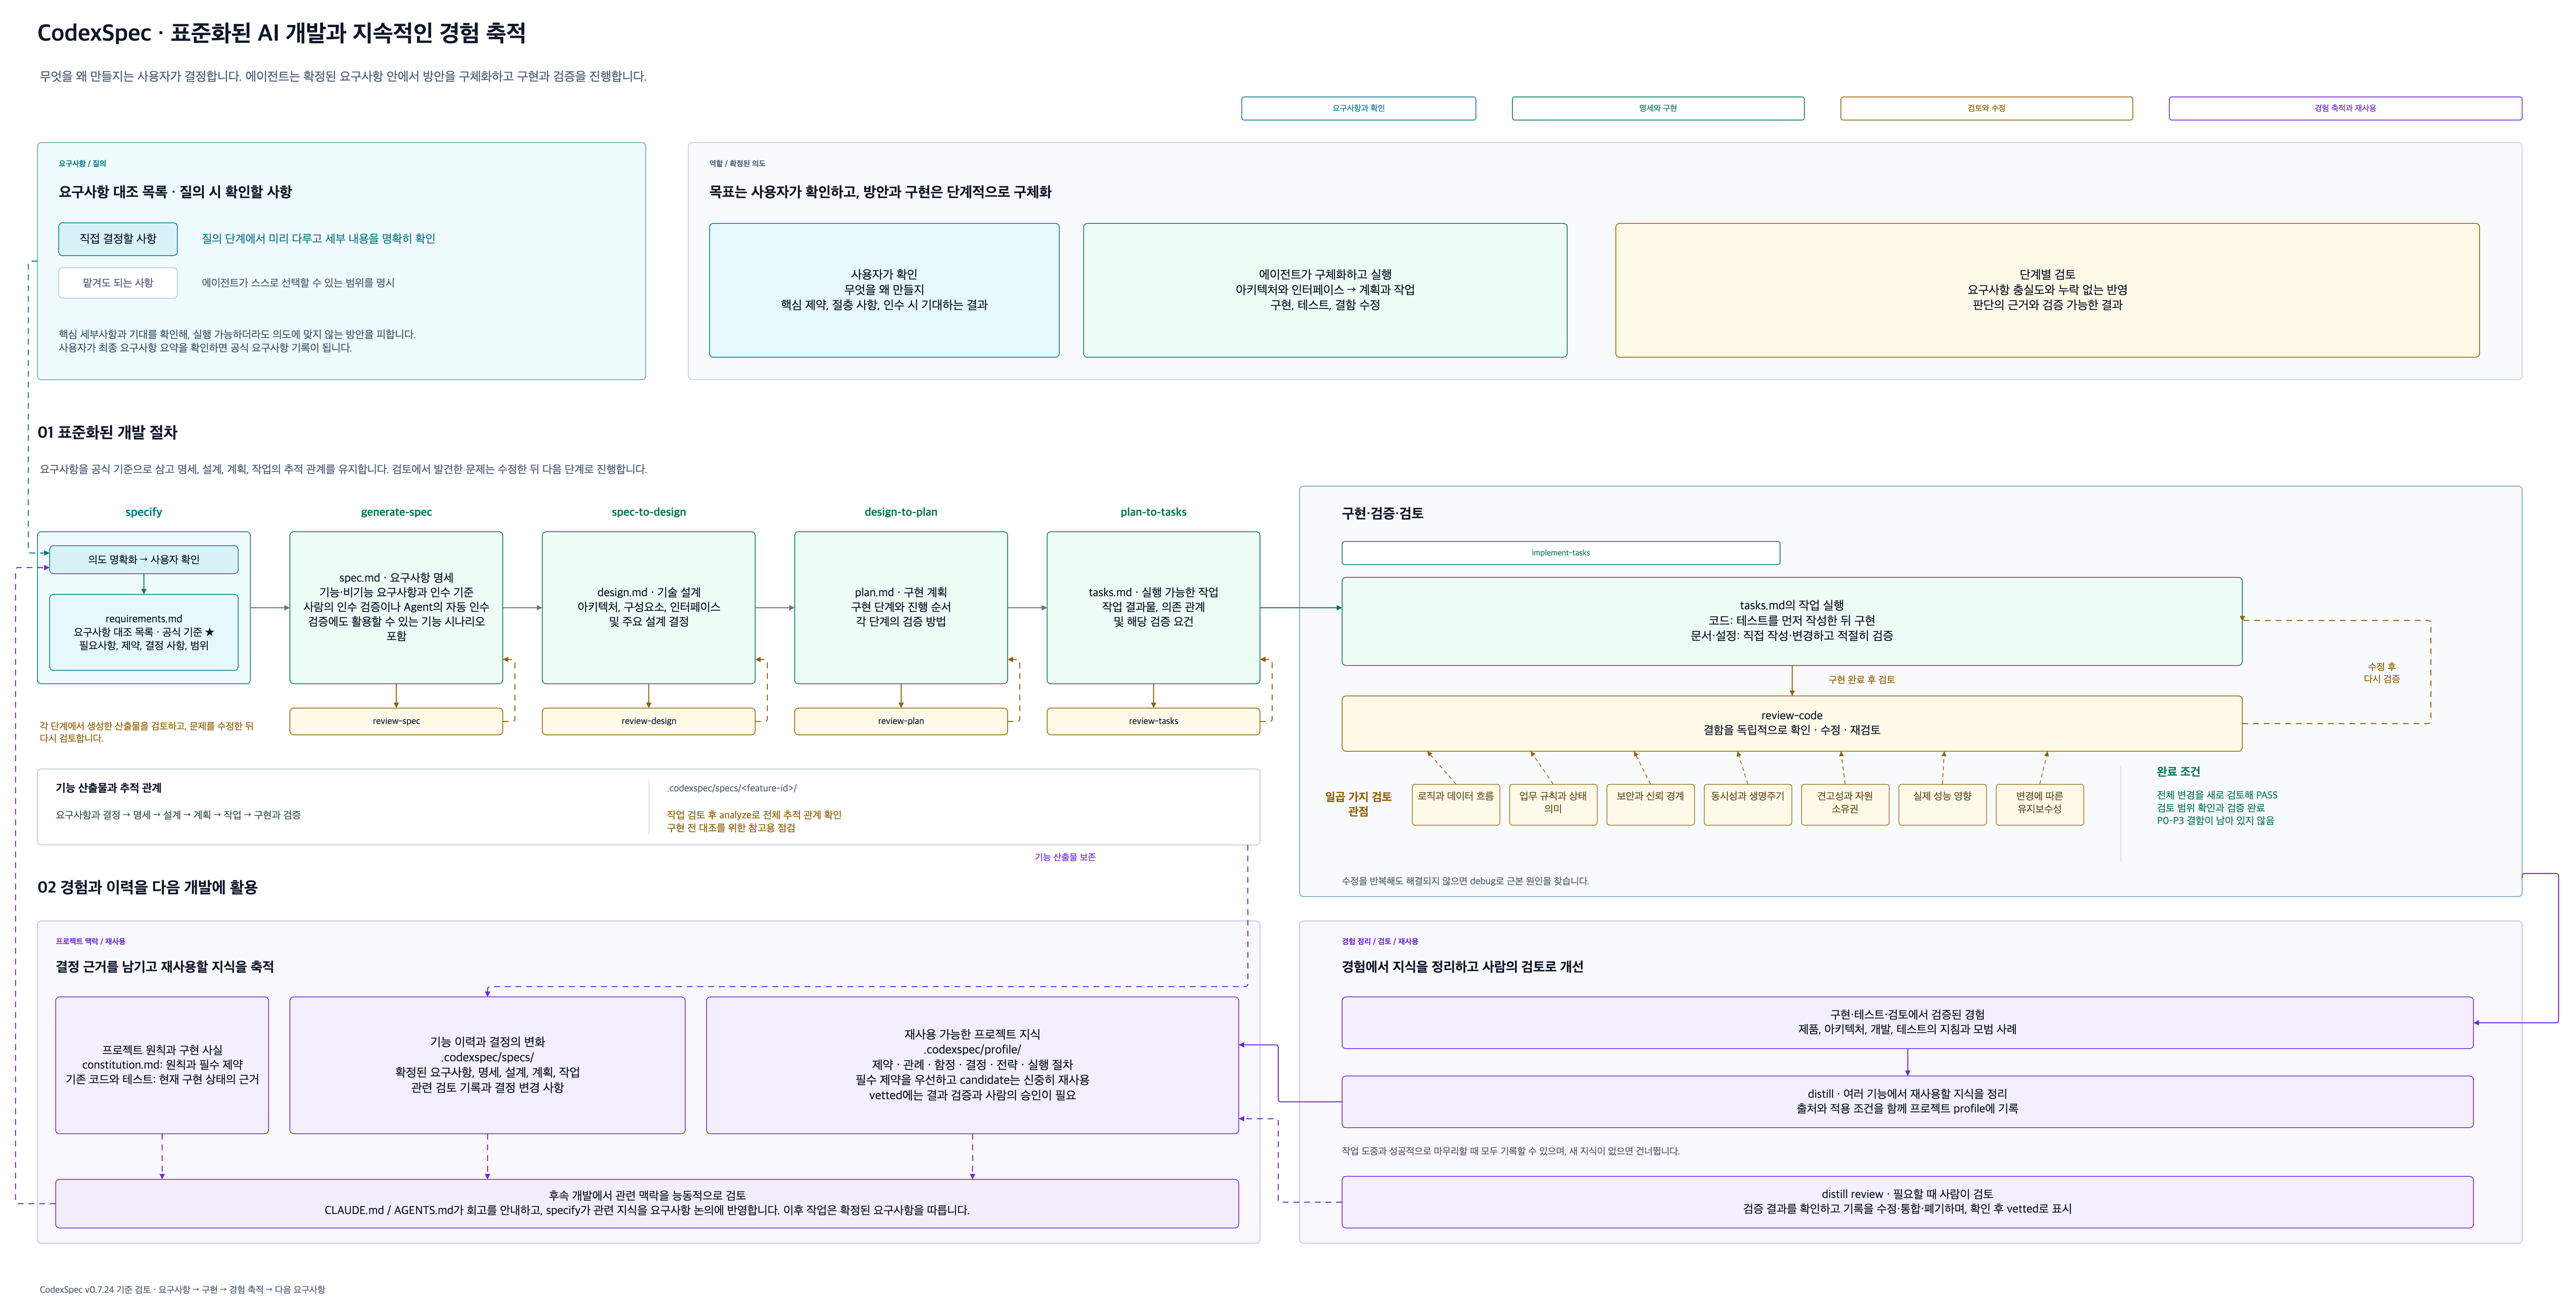Click the 로직과 데이터 흐름 perspective box
Image resolution: width=2576 pixels, height=1314 pixels.
pyautogui.click(x=1455, y=805)
